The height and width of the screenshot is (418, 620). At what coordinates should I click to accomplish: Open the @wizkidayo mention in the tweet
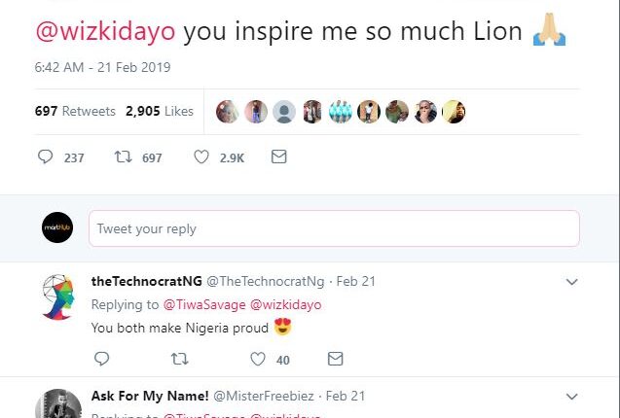click(x=105, y=32)
